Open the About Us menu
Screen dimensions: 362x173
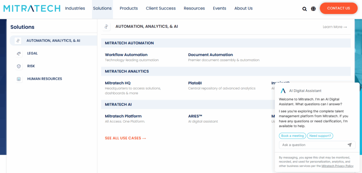coord(243,8)
